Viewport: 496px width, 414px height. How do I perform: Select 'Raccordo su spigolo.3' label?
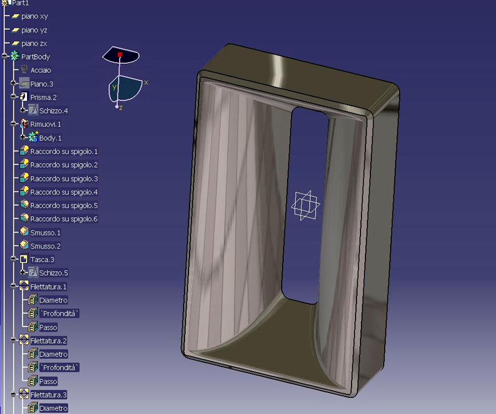[64, 179]
